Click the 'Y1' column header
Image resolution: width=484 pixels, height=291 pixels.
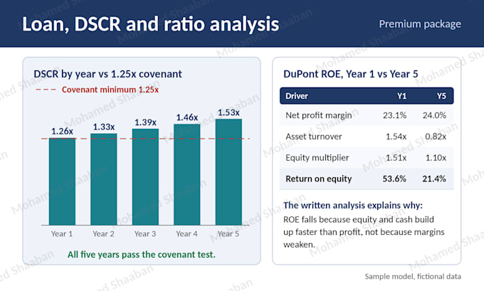pyautogui.click(x=401, y=96)
